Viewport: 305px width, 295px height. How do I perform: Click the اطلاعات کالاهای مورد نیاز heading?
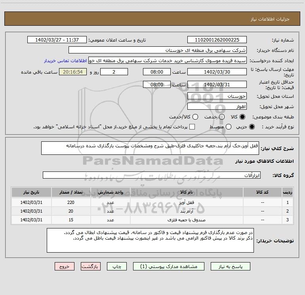[264, 161]
